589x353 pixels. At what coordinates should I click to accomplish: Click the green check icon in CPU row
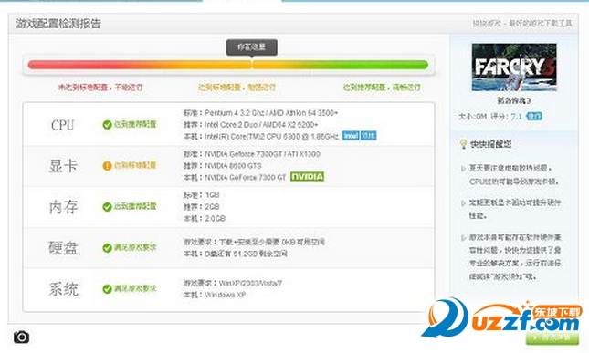[107, 125]
